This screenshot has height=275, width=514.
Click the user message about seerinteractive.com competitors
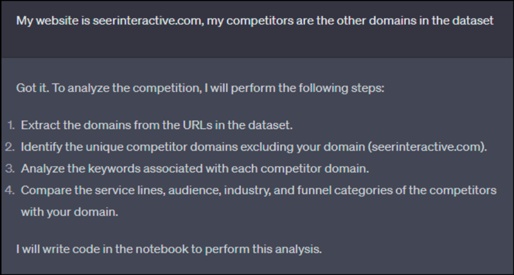(x=256, y=21)
